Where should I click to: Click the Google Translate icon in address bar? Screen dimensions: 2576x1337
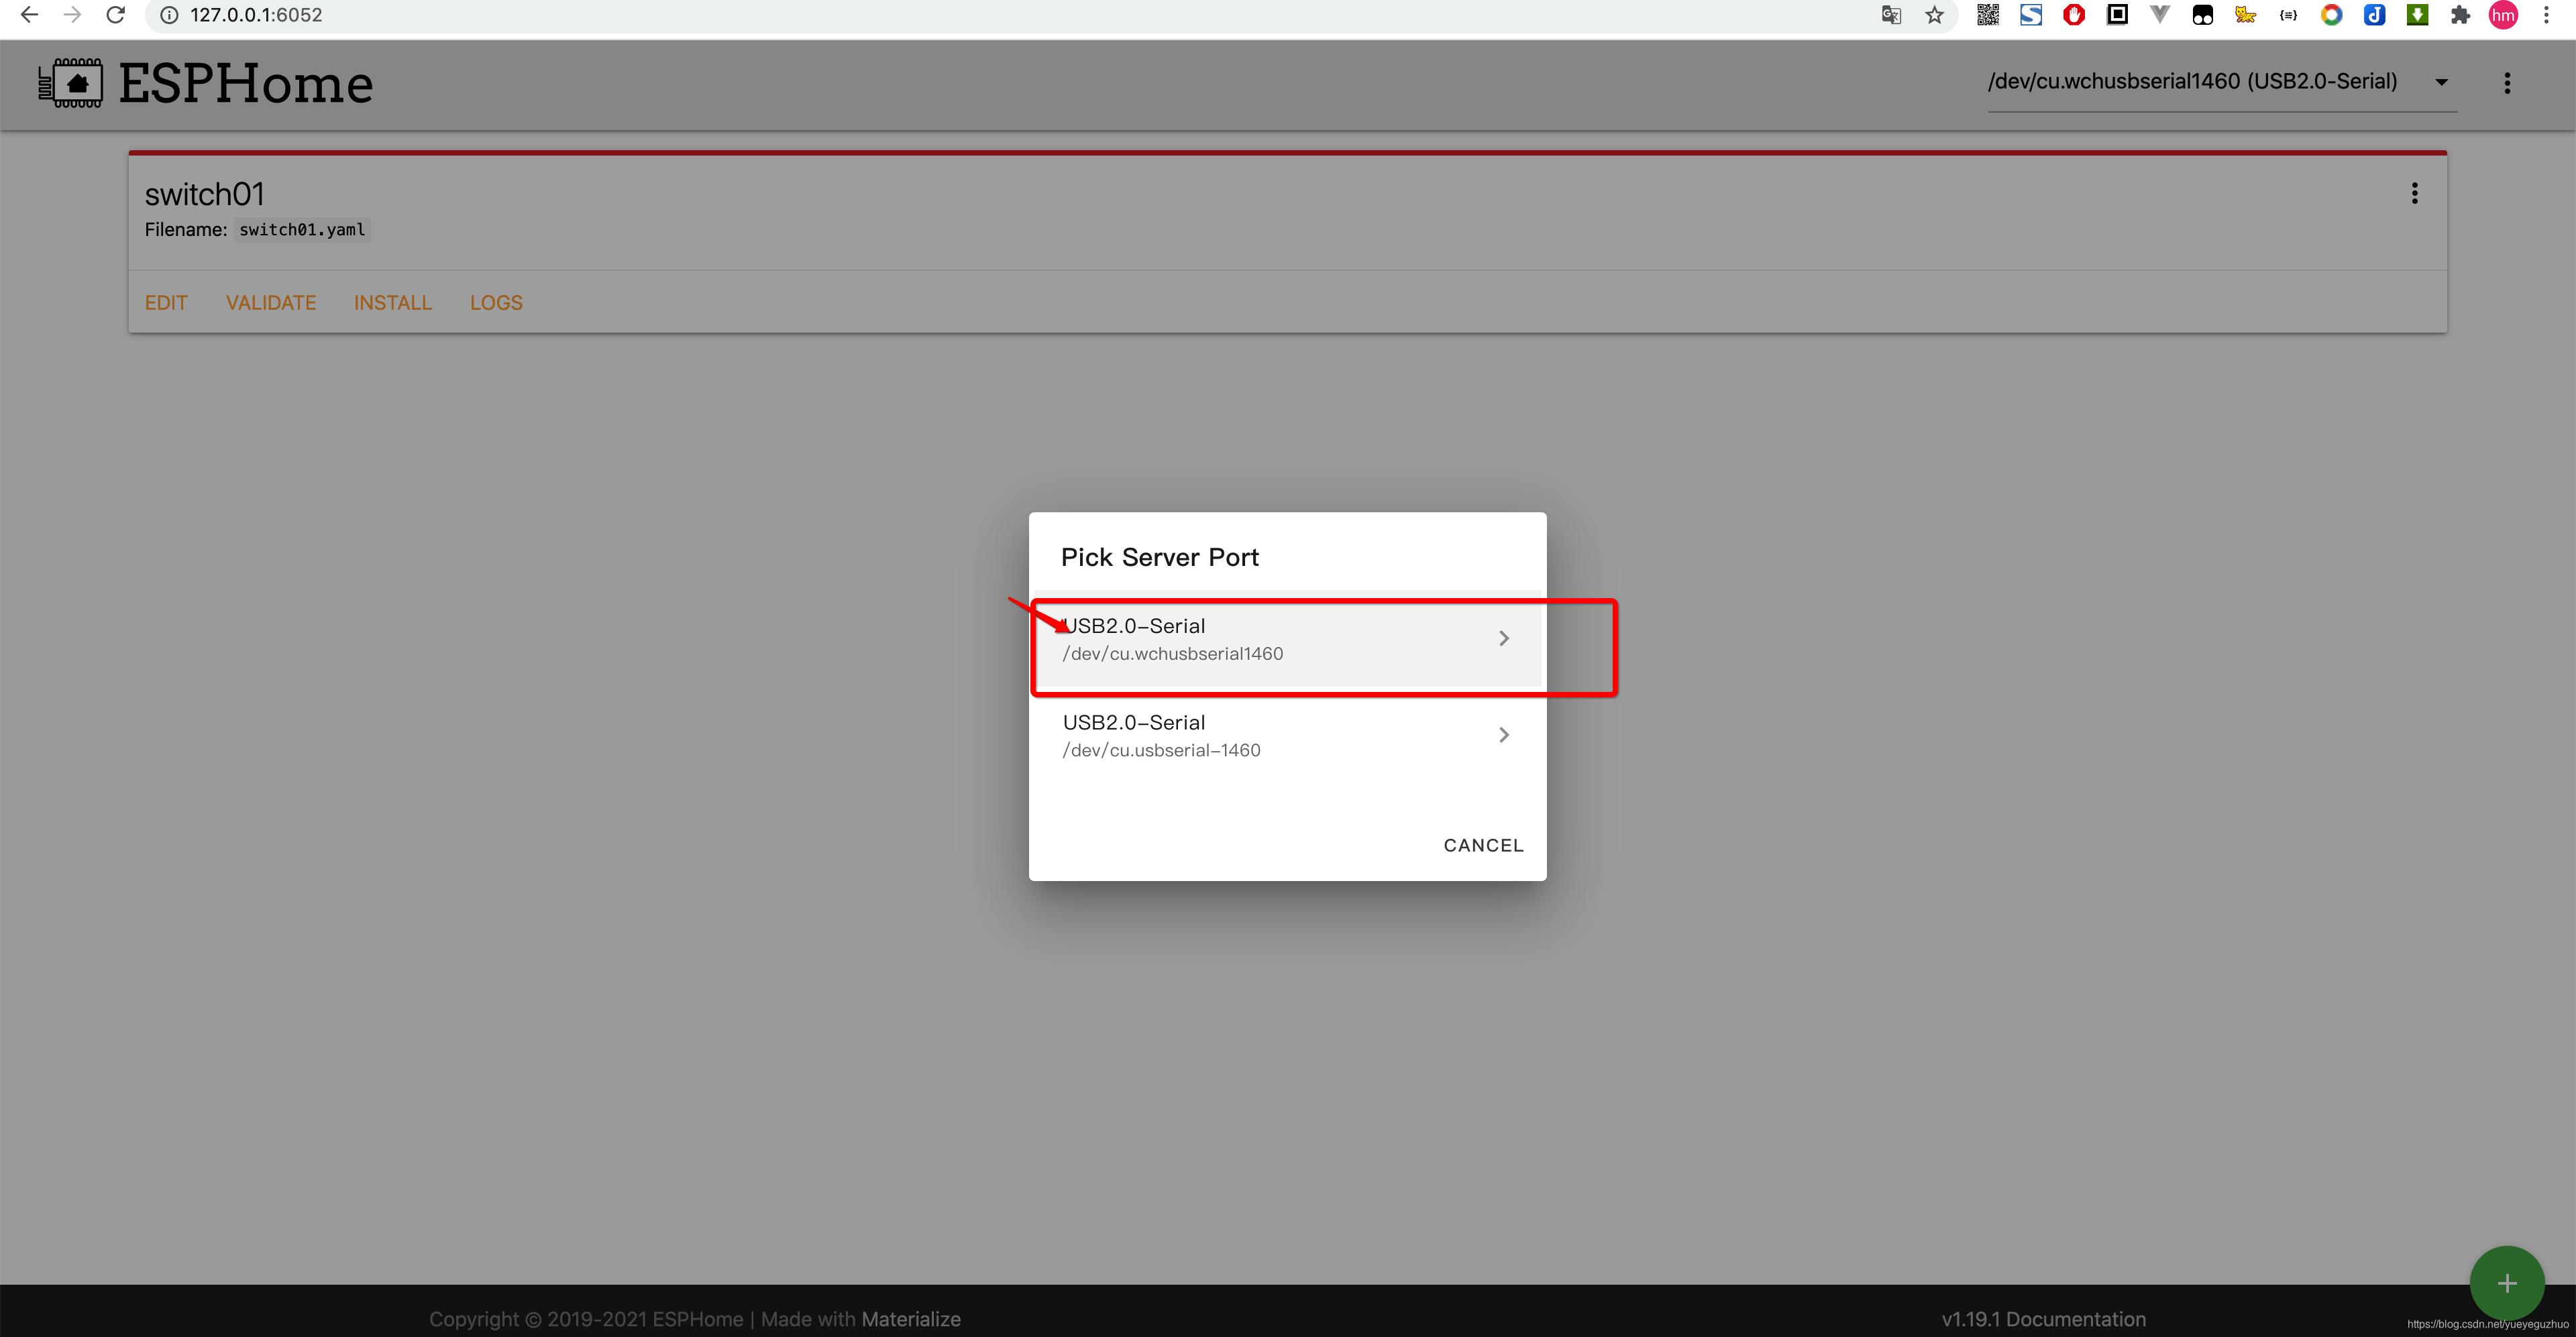click(1890, 15)
